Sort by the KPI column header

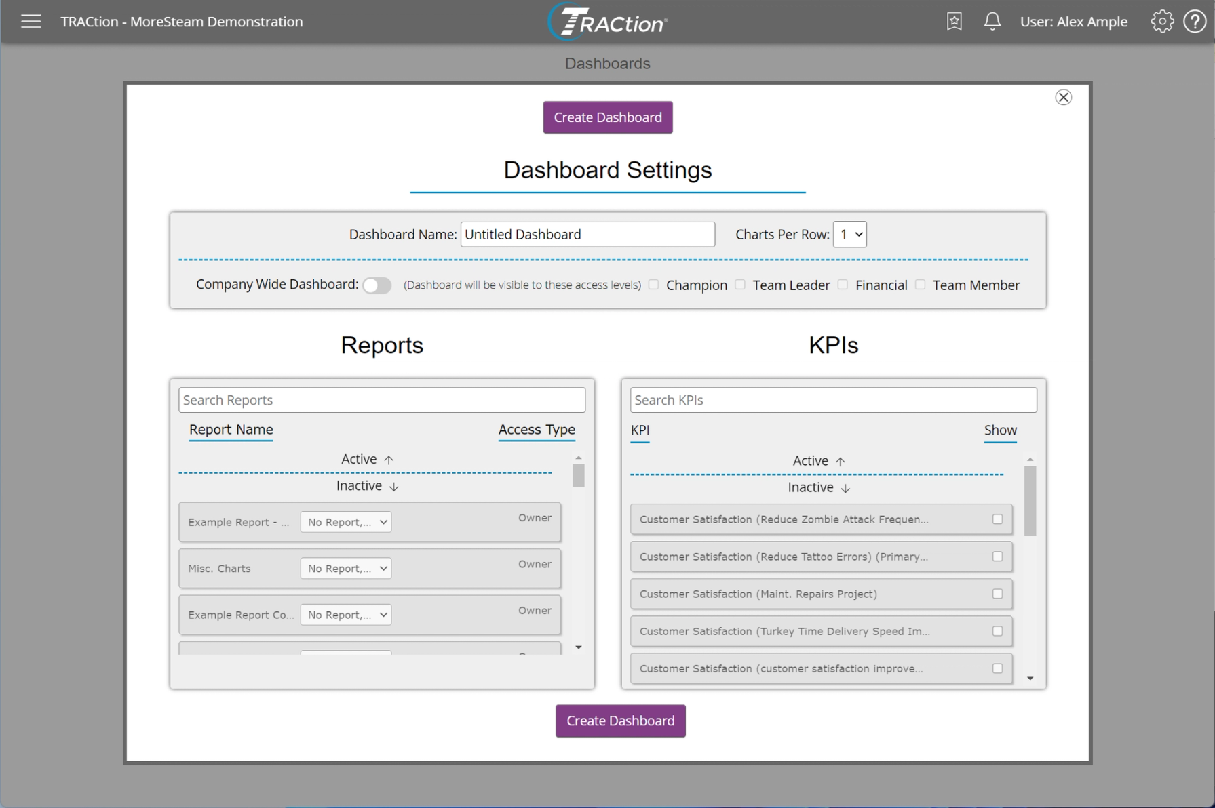(640, 430)
